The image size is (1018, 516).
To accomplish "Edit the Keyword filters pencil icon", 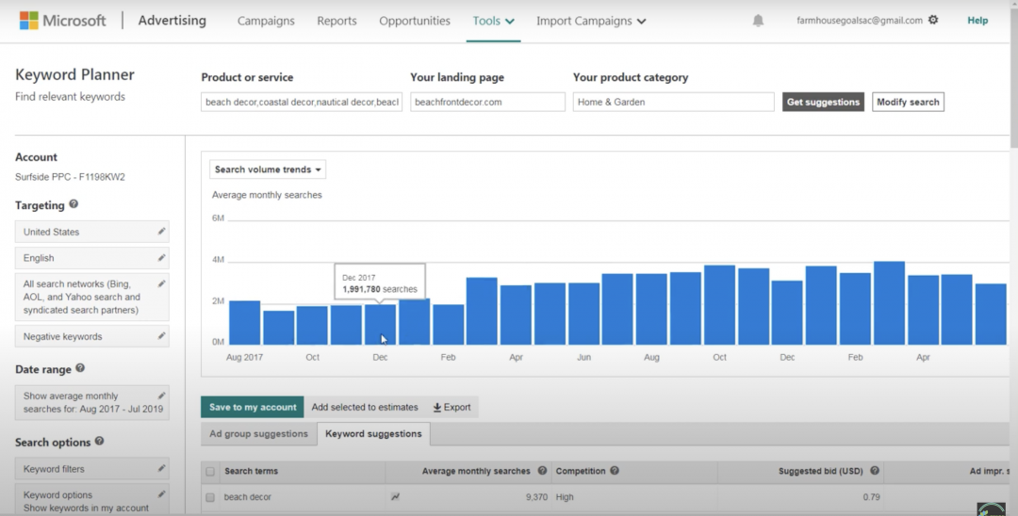I will click(161, 468).
